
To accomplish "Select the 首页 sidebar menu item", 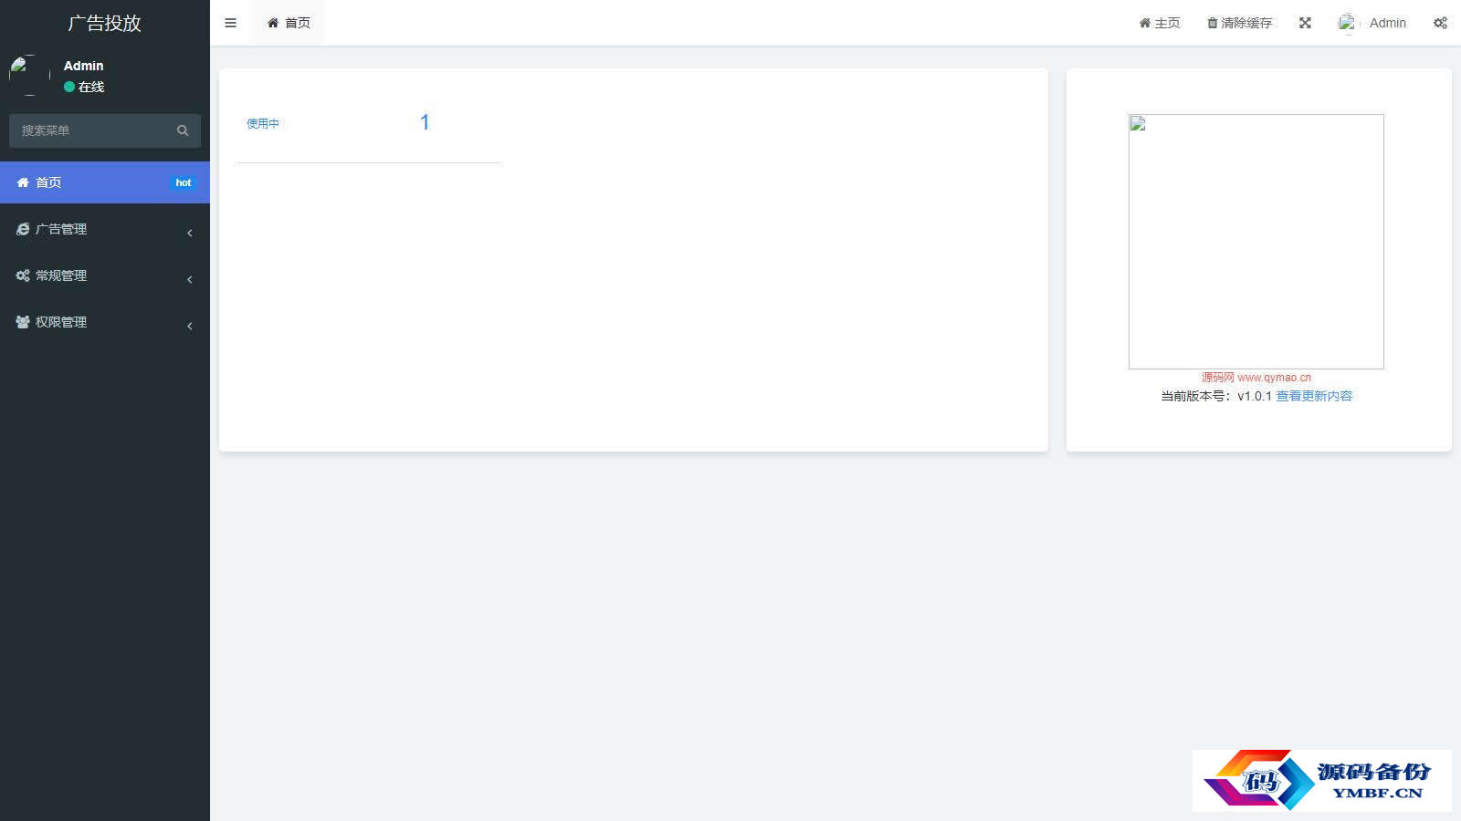I will point(105,182).
